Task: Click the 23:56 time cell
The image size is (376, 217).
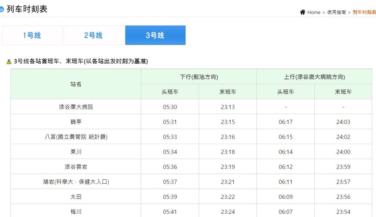Action: click(x=343, y=196)
